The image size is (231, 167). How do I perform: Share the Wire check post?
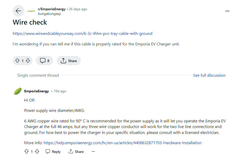click(69, 61)
